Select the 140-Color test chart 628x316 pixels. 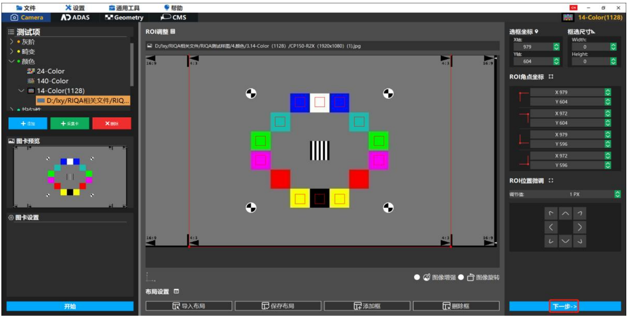(52, 81)
